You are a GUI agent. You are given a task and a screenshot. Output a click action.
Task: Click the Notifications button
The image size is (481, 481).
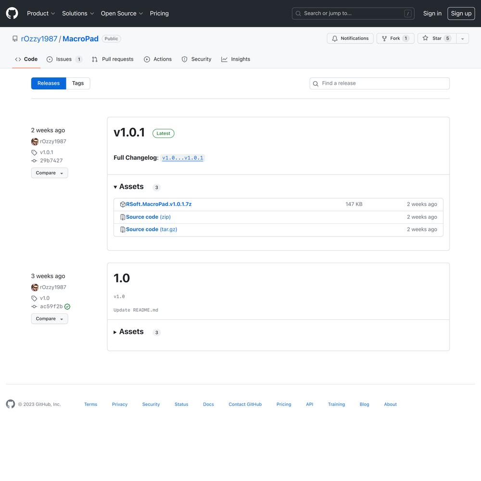coord(350,38)
